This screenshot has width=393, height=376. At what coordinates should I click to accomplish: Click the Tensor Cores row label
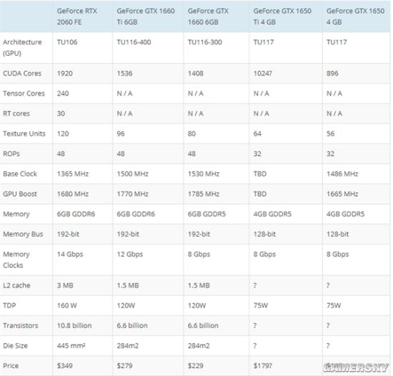point(24,93)
